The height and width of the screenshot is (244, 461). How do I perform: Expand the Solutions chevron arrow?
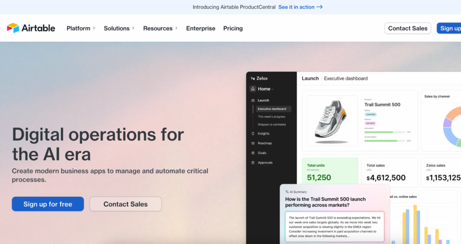click(133, 28)
